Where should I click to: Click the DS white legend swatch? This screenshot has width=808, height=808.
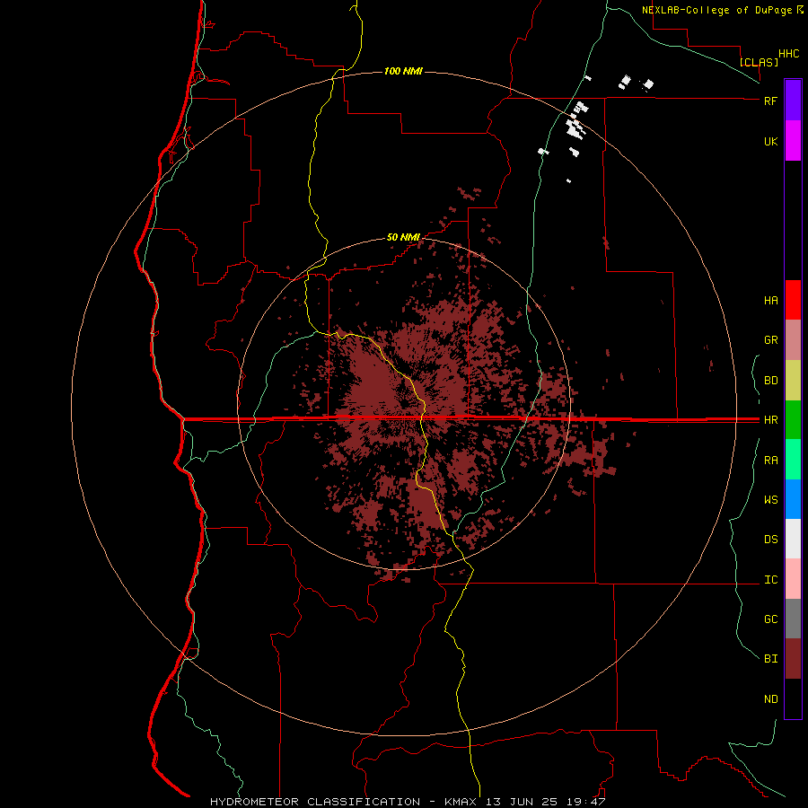click(793, 539)
